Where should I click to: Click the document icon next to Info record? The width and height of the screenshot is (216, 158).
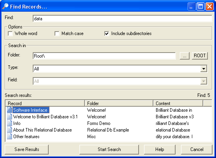coord(9,123)
